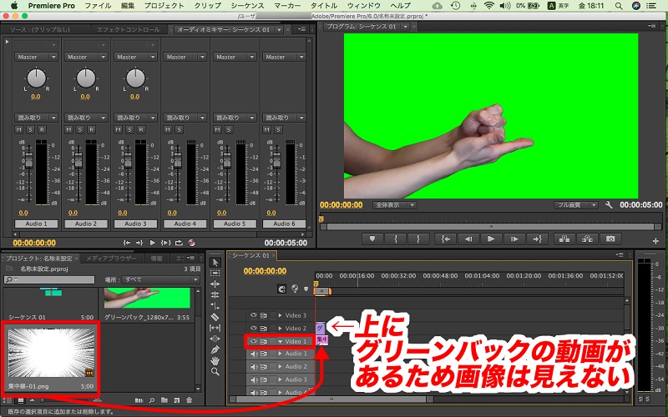
Task: Select the Slide tool
Action: tap(215, 339)
